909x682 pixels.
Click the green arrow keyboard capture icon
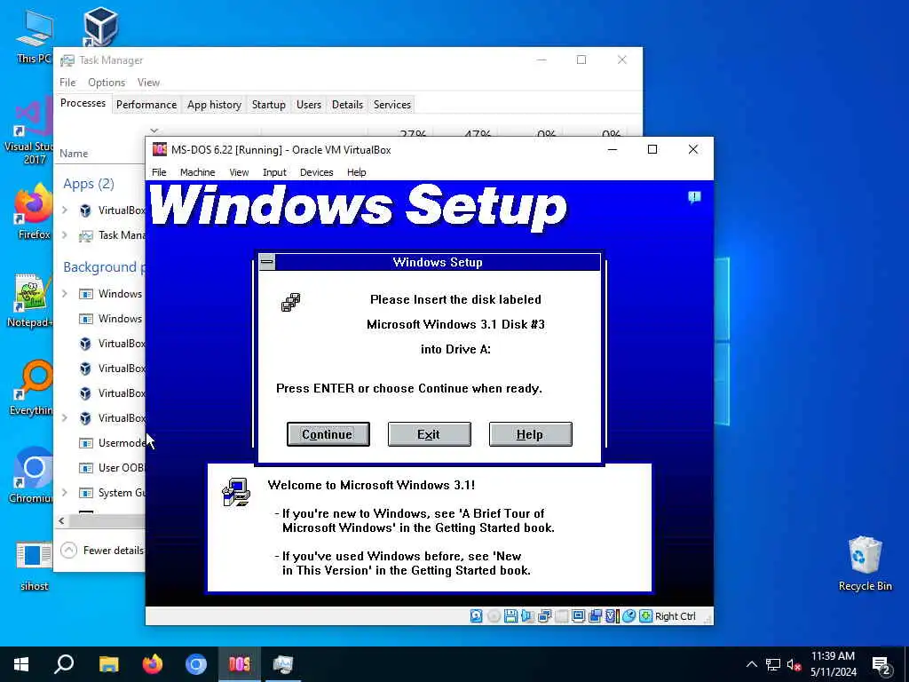pos(646,616)
